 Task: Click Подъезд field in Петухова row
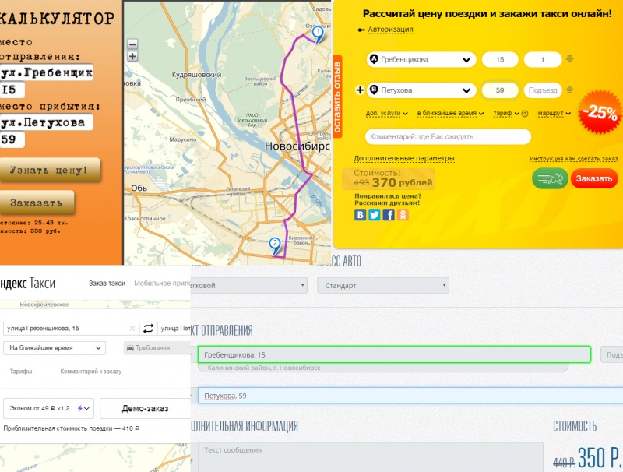[x=542, y=90]
